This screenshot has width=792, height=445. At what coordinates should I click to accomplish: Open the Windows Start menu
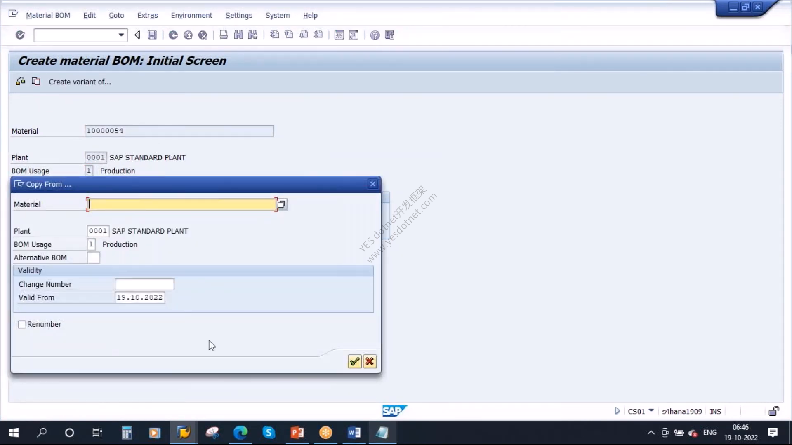click(14, 433)
